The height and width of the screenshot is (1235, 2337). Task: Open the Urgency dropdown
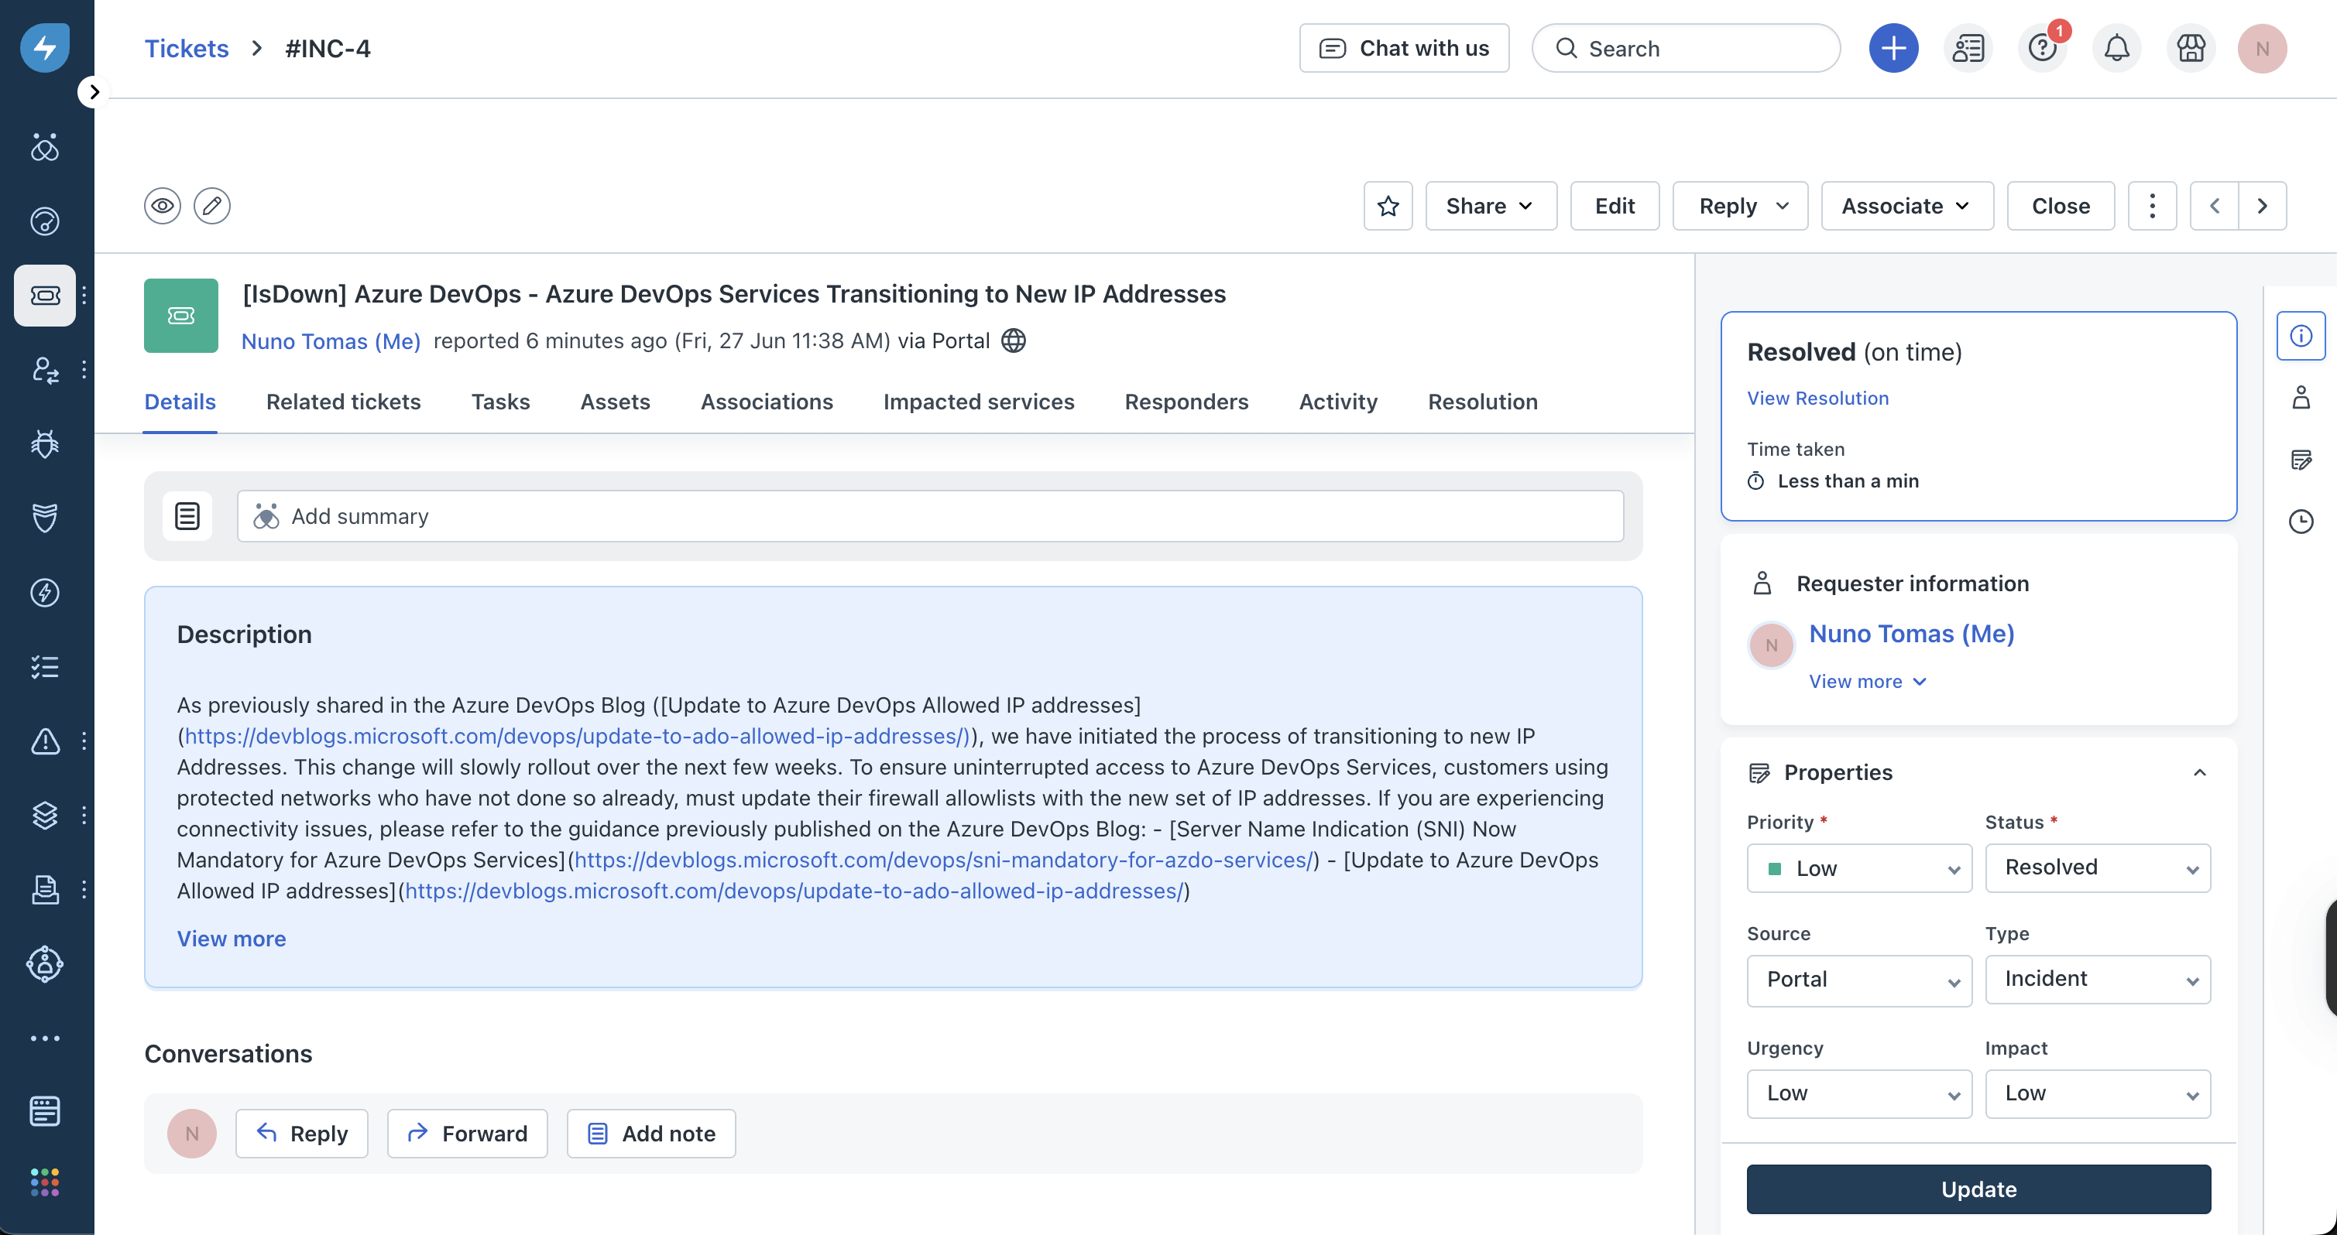1859,1093
